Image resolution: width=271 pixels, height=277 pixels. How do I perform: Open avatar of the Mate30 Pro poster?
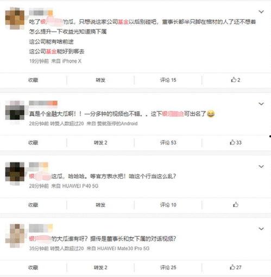point(15,234)
